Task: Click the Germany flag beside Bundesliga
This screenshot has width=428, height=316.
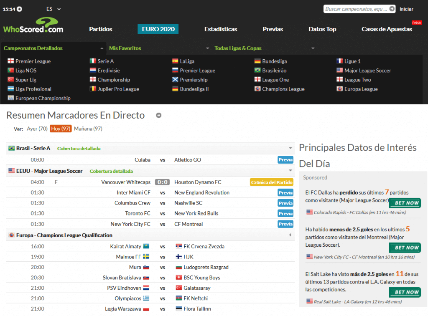Action: click(257, 61)
